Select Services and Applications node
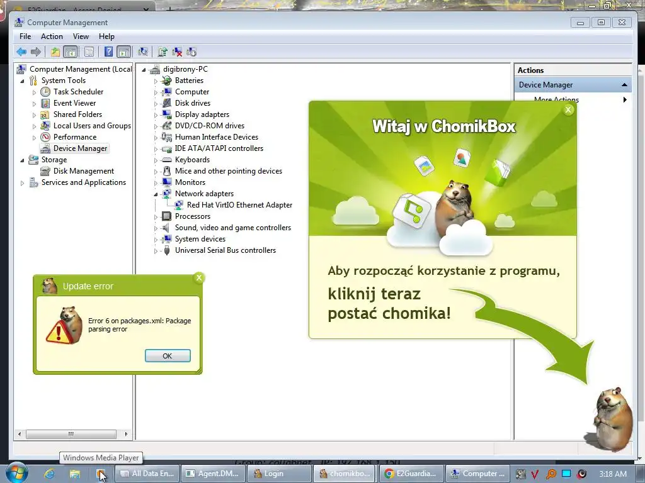 click(84, 182)
